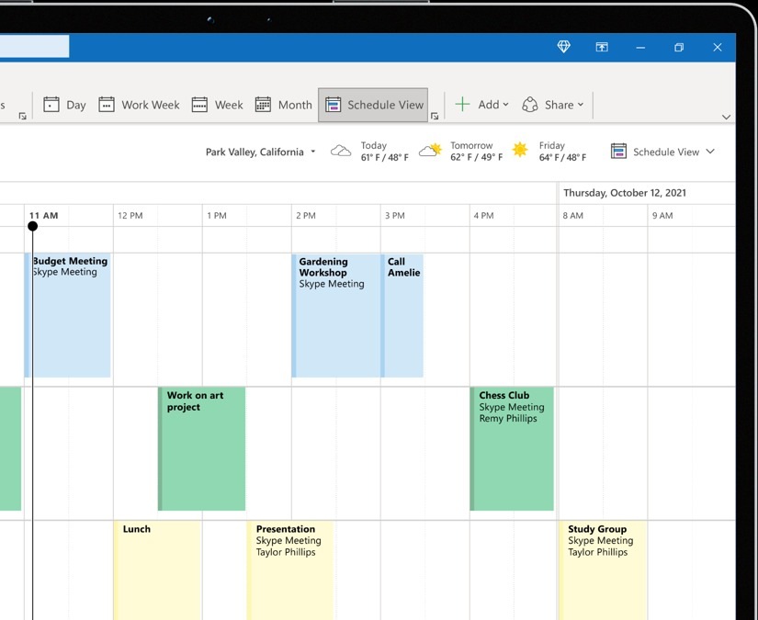Viewport: 758px width, 620px height.
Task: Open the Share calendar dropdown
Action: coord(552,105)
